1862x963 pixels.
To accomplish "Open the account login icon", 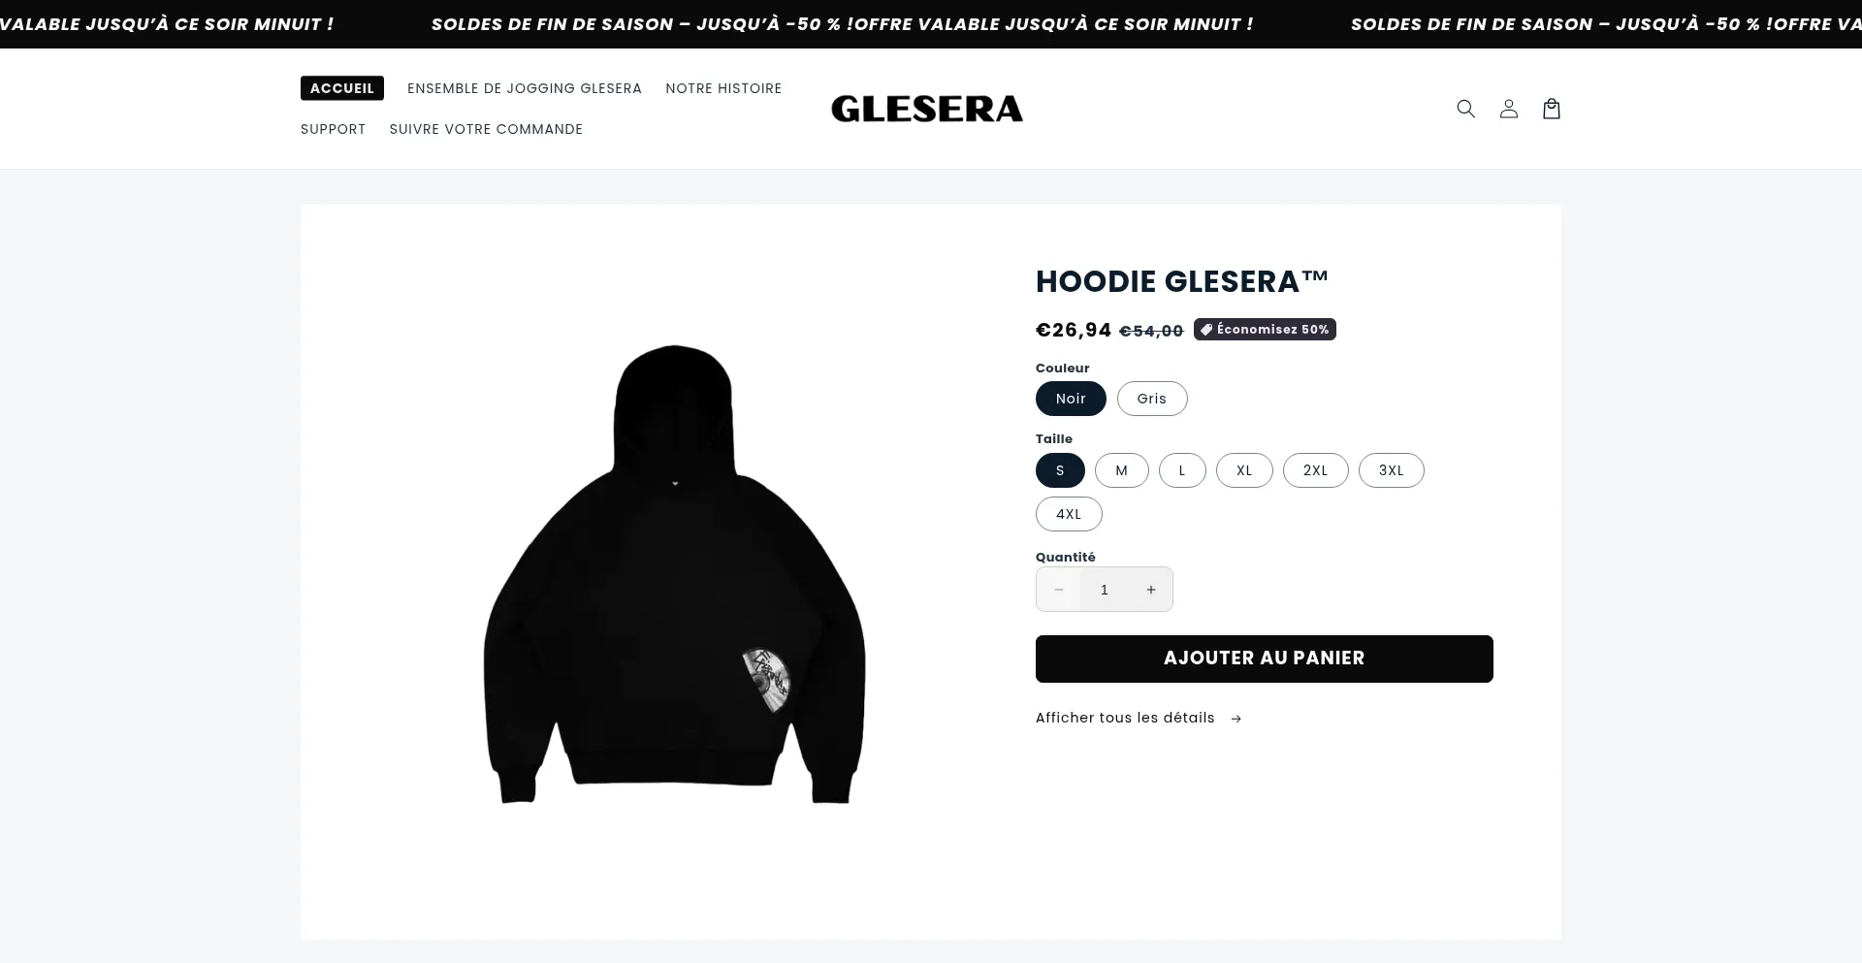I will (1508, 109).
